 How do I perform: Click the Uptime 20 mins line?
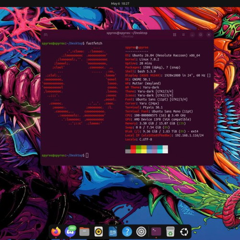coord(139,63)
